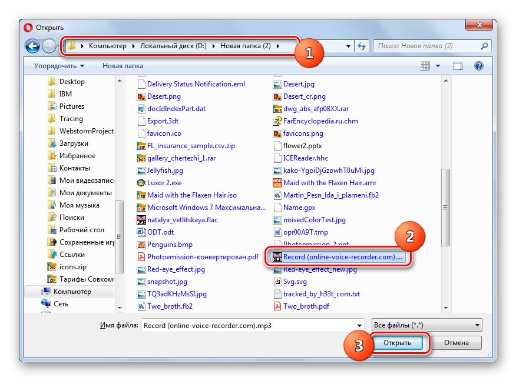Click the navigation pane scrollbar thumb

click(x=119, y=236)
